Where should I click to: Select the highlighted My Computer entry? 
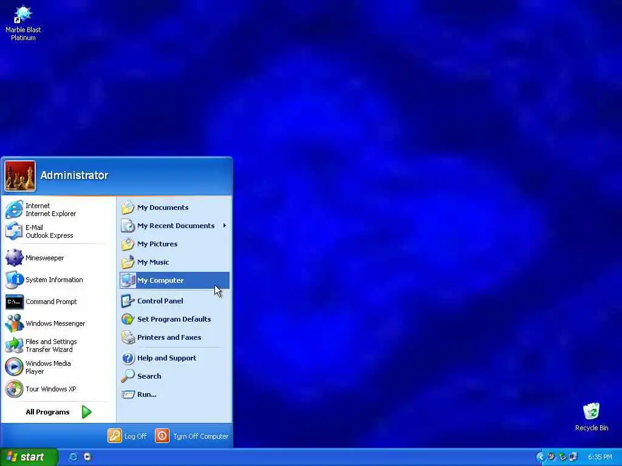pyautogui.click(x=174, y=280)
